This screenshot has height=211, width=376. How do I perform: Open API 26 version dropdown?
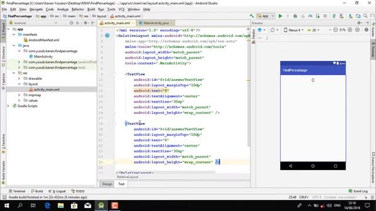click(x=313, y=30)
